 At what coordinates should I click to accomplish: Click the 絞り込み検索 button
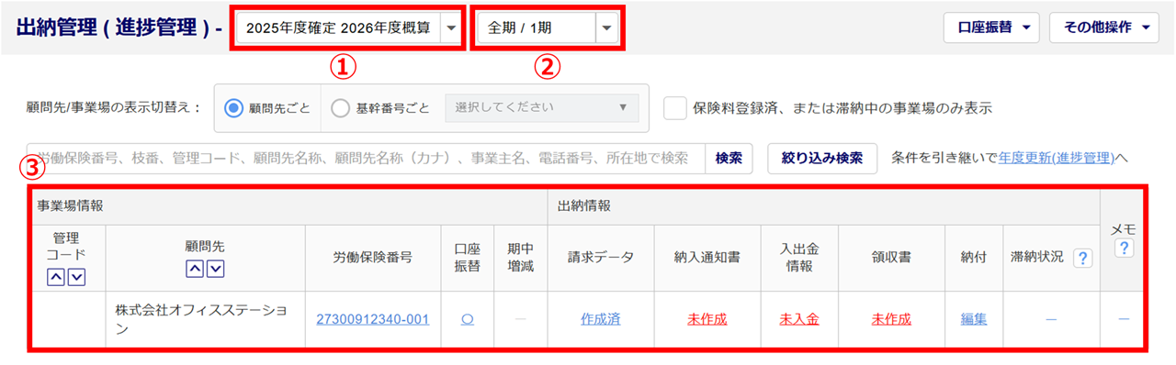point(822,158)
